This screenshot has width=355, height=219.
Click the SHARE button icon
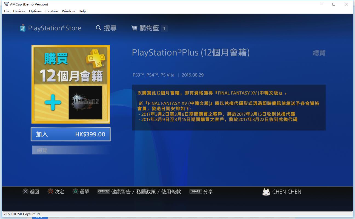[196, 191]
